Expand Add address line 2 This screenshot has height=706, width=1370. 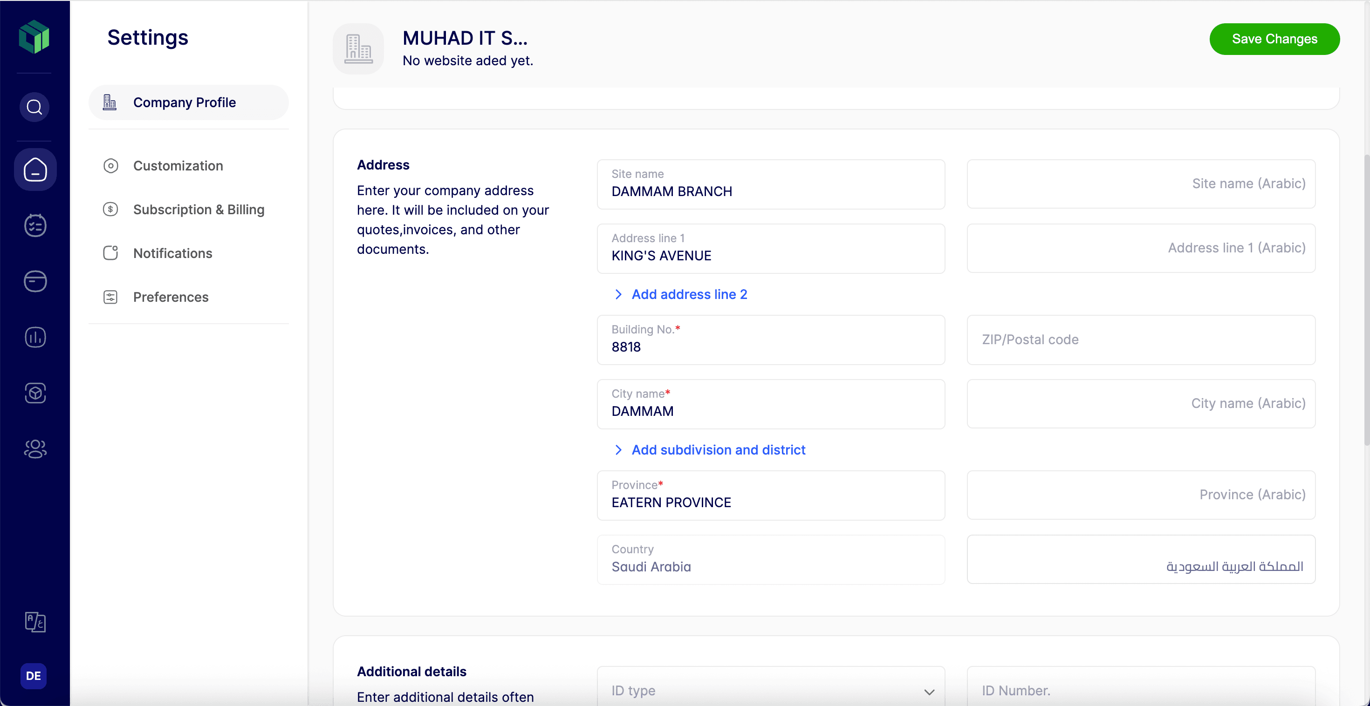[681, 294]
